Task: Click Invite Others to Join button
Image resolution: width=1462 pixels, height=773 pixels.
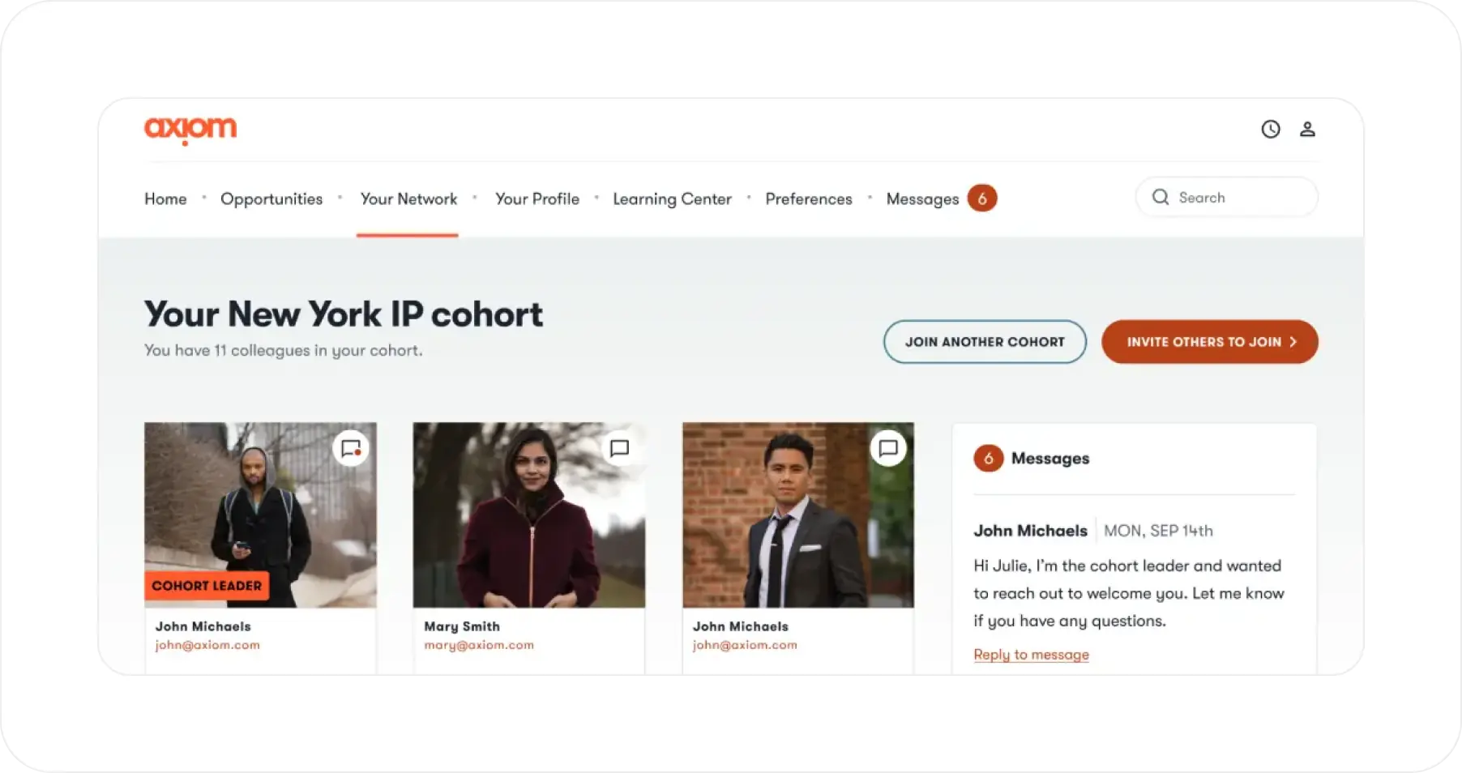Action: tap(1209, 342)
